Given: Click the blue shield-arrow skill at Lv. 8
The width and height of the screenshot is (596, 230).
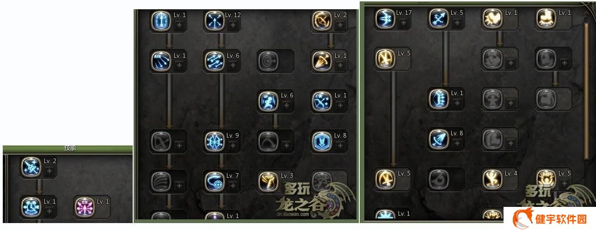Looking at the screenshot, I should [321, 141].
